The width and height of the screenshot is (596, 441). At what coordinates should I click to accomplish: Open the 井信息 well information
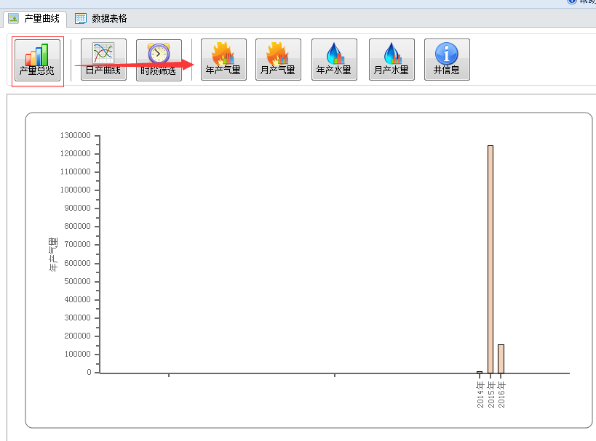pos(447,60)
